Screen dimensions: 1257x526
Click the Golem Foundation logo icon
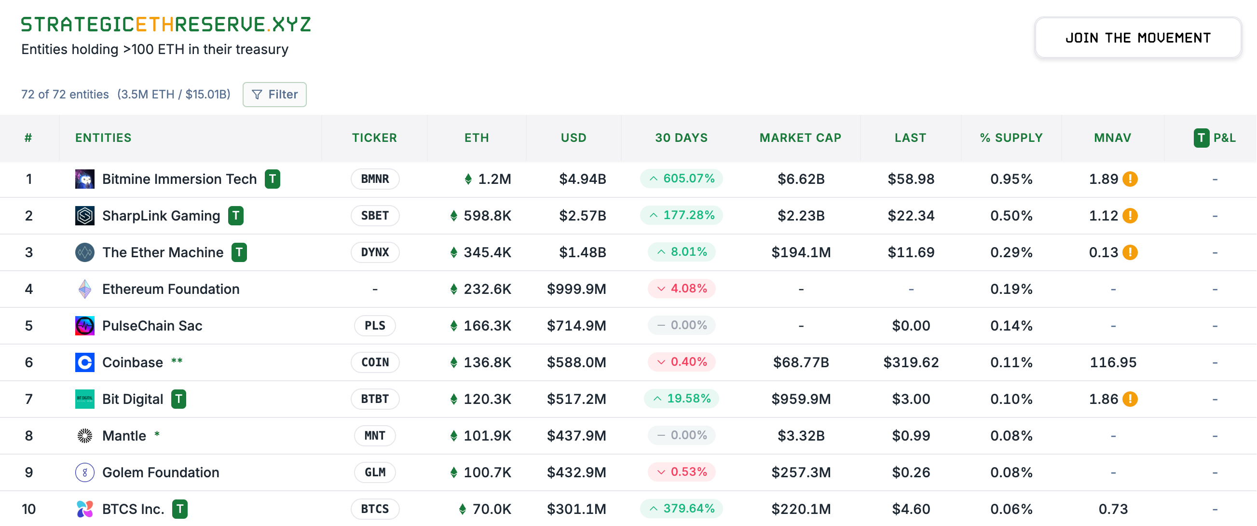point(84,472)
